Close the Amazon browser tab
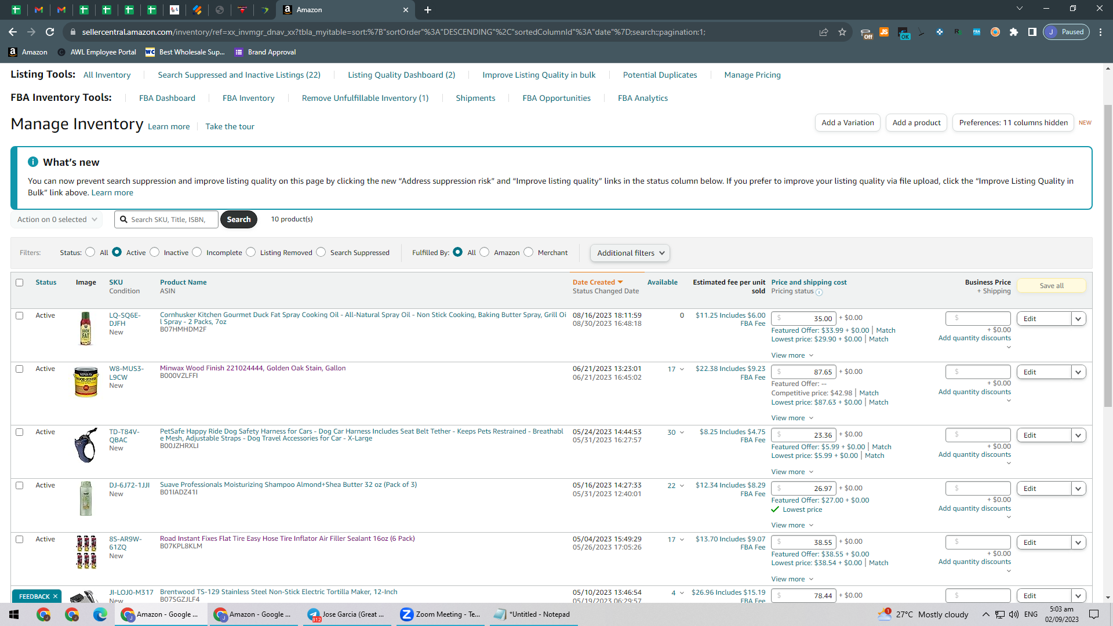Screen dimensions: 1113x626 (x=406, y=10)
